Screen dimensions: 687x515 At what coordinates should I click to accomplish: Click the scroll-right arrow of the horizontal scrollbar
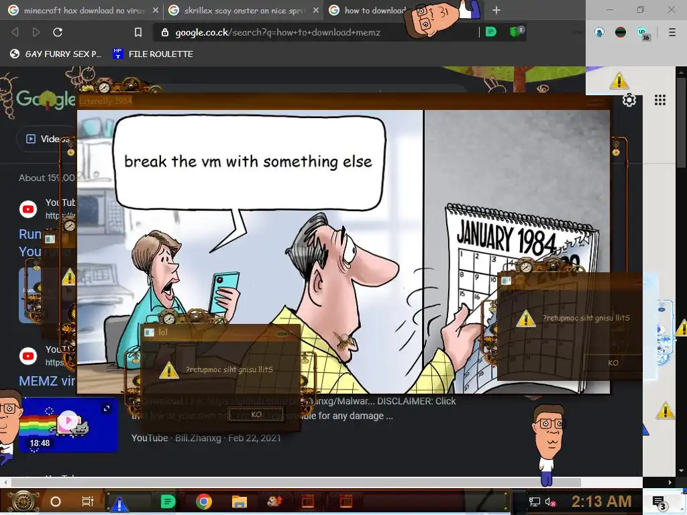[670, 482]
